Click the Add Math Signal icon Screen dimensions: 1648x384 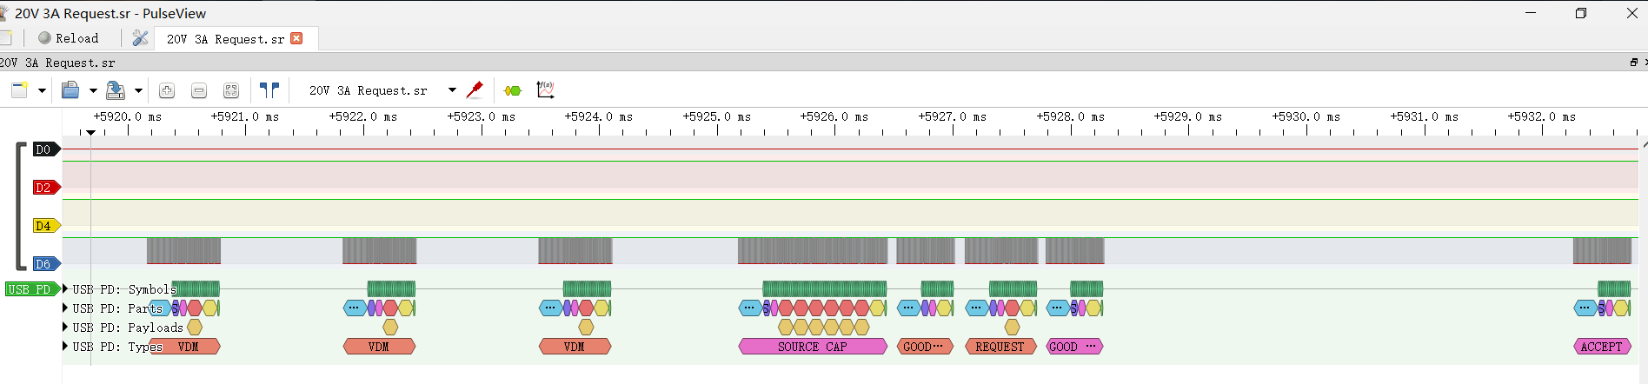click(545, 89)
